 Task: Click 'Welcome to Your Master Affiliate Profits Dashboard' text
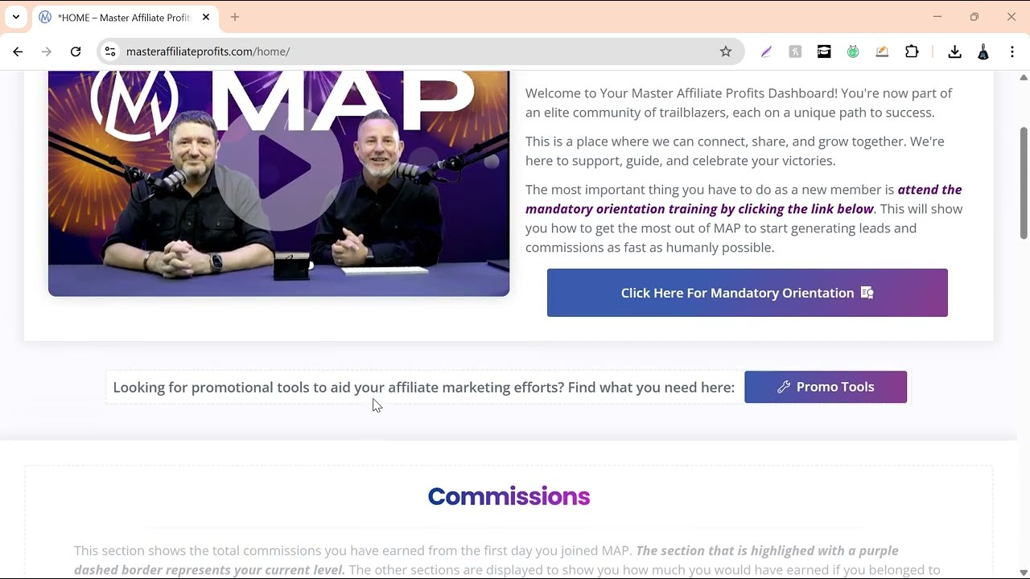pos(682,93)
